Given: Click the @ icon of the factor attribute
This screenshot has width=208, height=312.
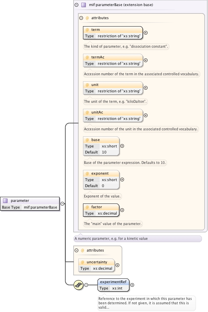Looking at the screenshot, I should (87, 207).
